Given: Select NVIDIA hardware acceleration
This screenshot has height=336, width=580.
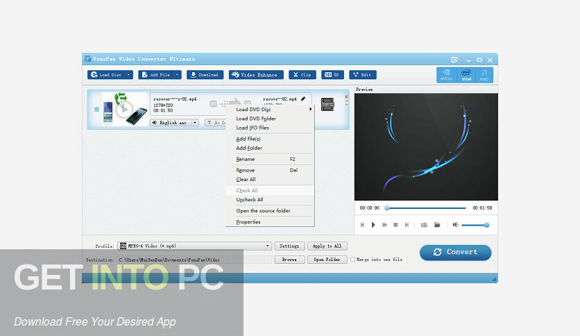Looking at the screenshot, I should tap(447, 75).
